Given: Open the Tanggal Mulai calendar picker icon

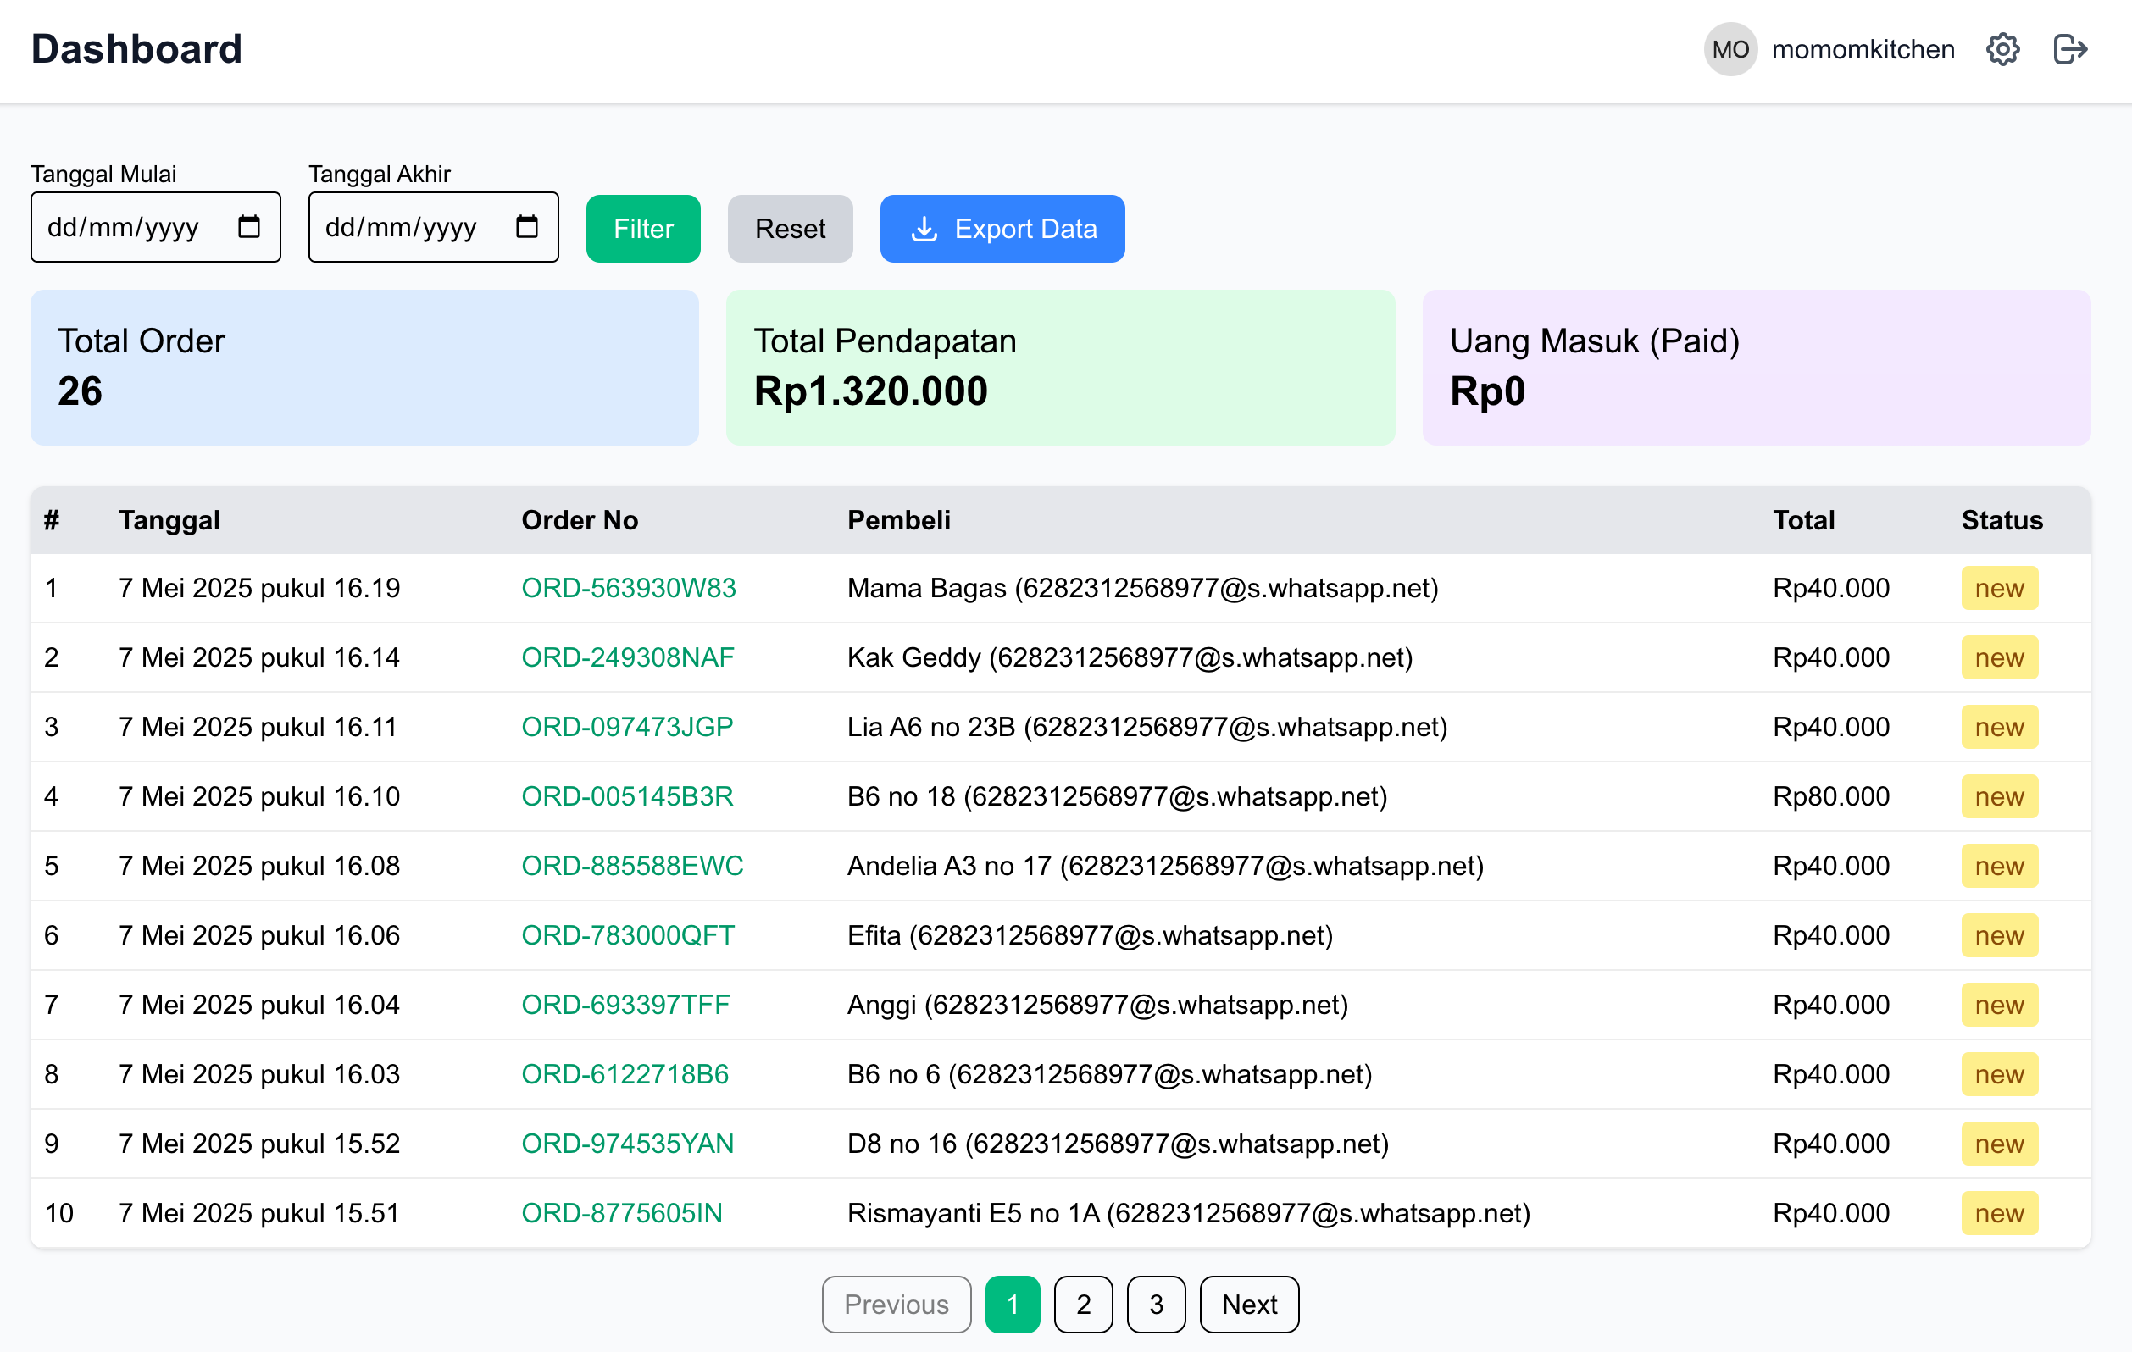Looking at the screenshot, I should click(x=249, y=227).
